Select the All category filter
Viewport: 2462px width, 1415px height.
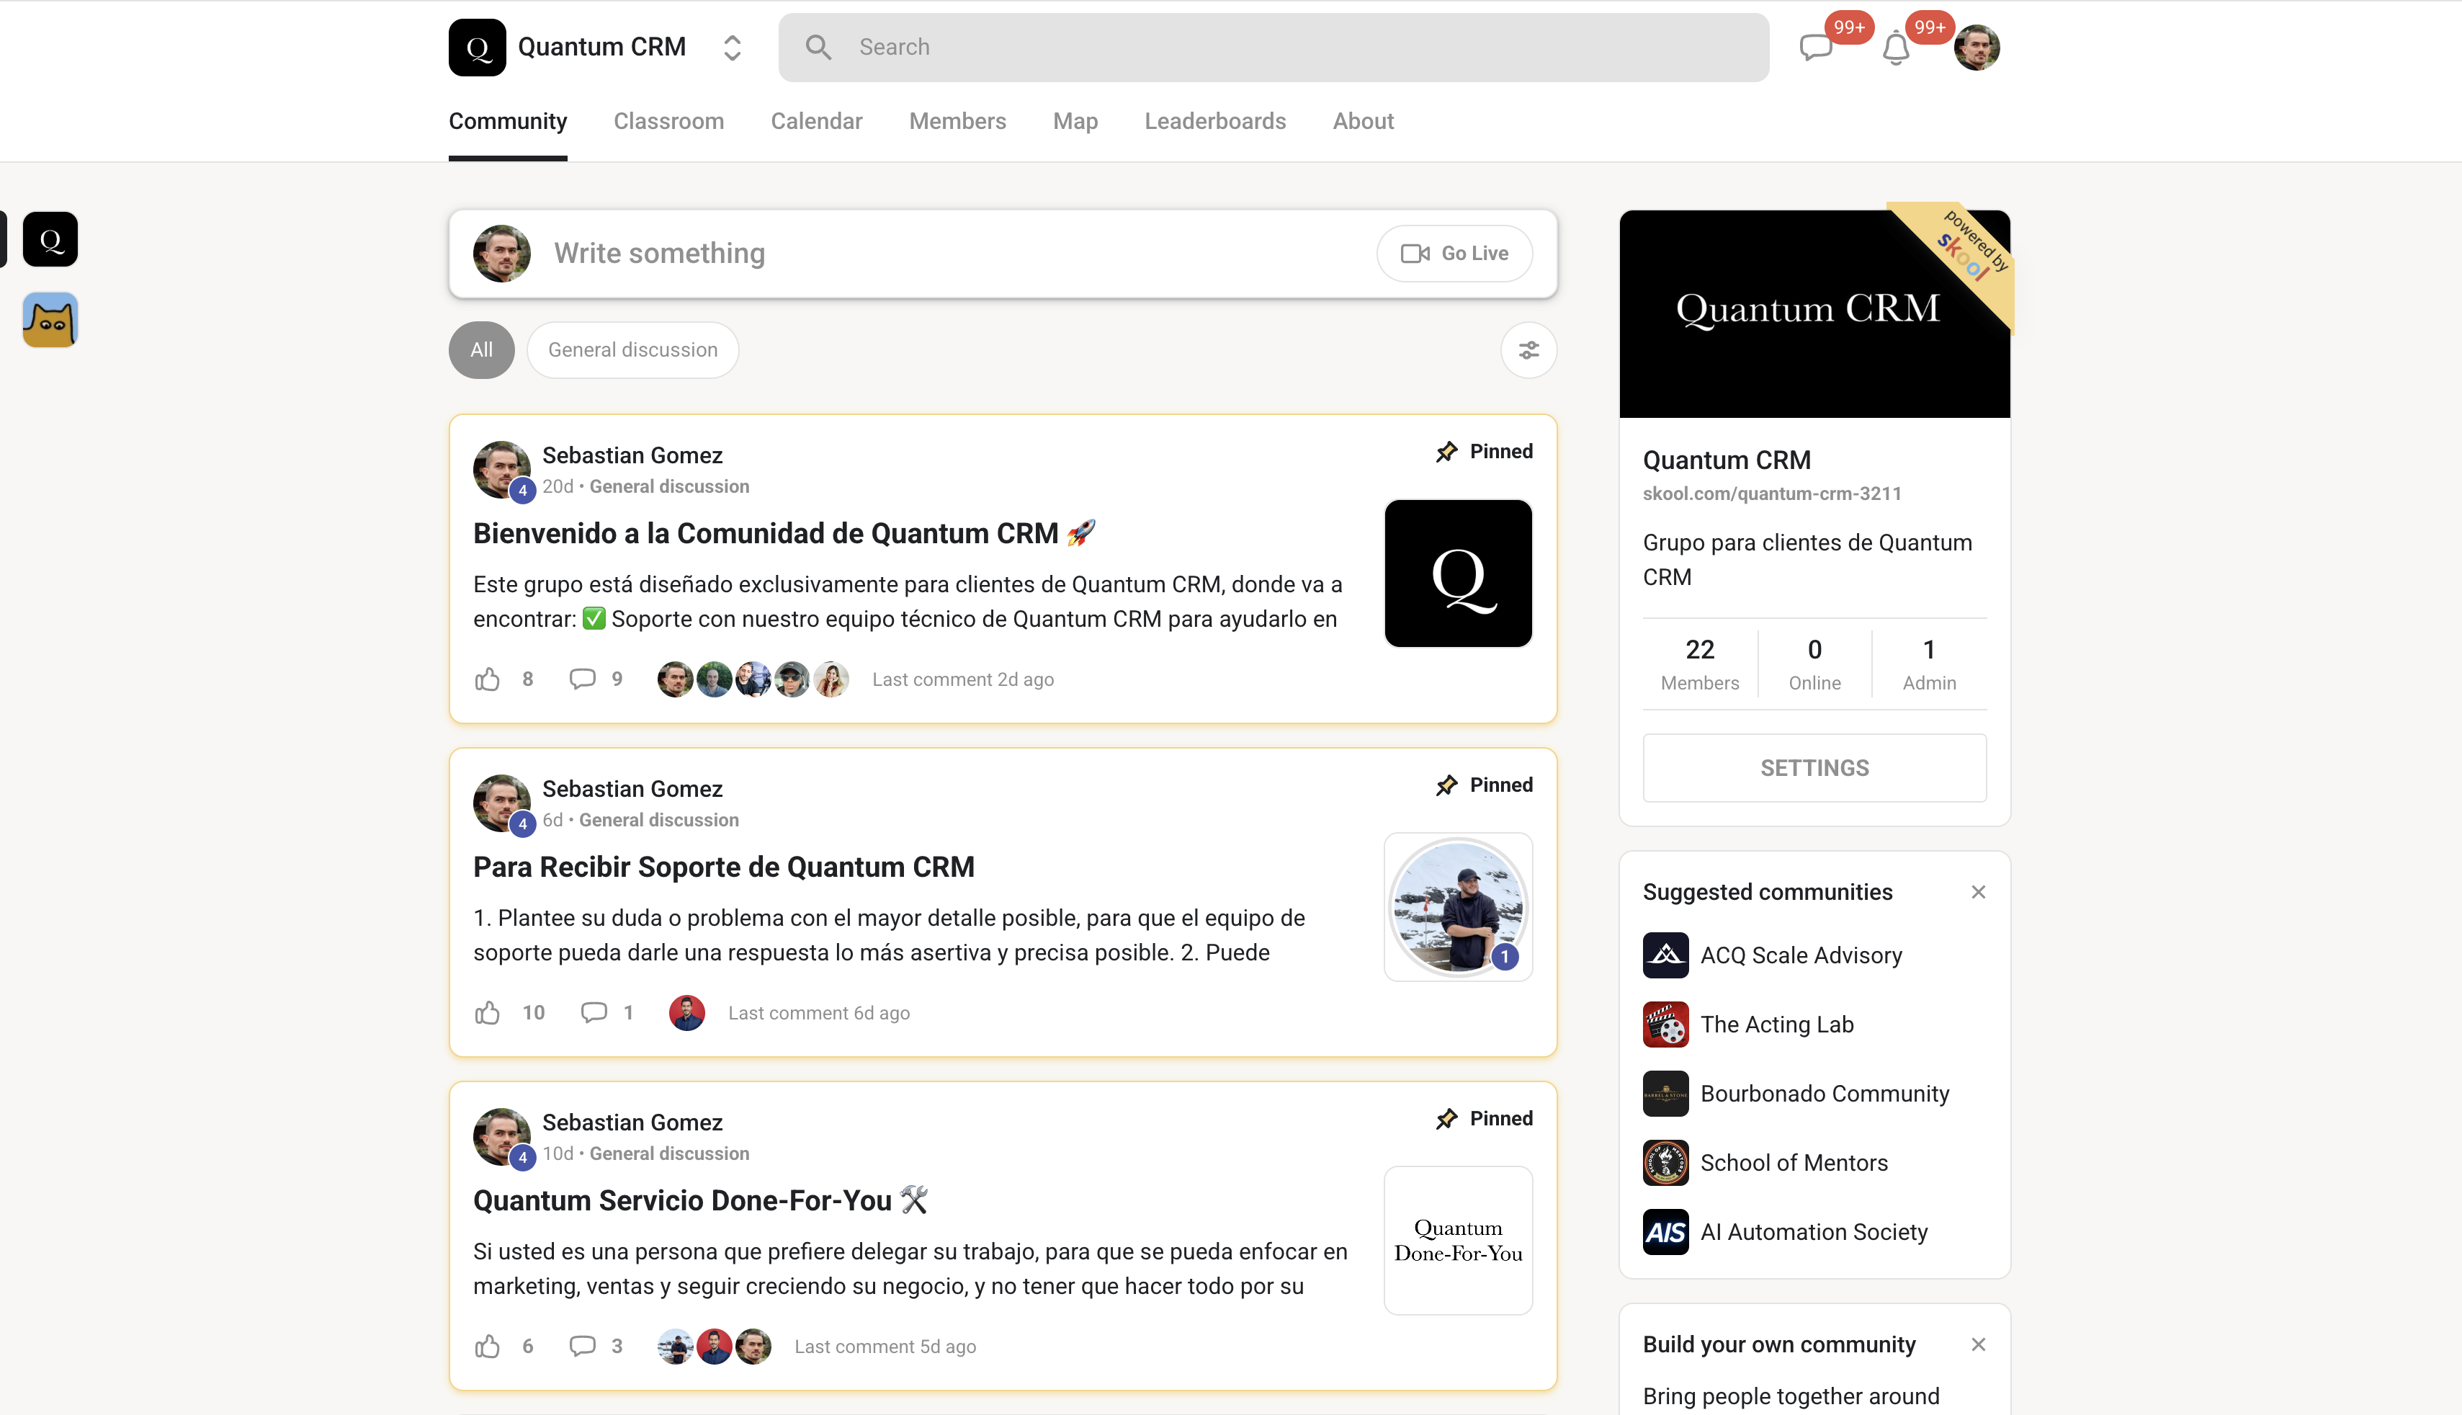pos(481,350)
